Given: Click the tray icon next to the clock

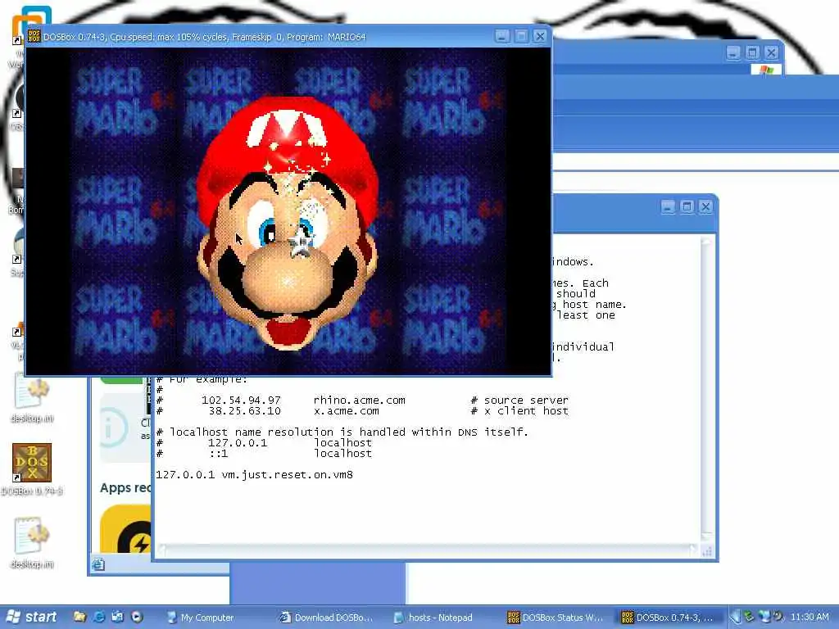Looking at the screenshot, I should coord(778,617).
